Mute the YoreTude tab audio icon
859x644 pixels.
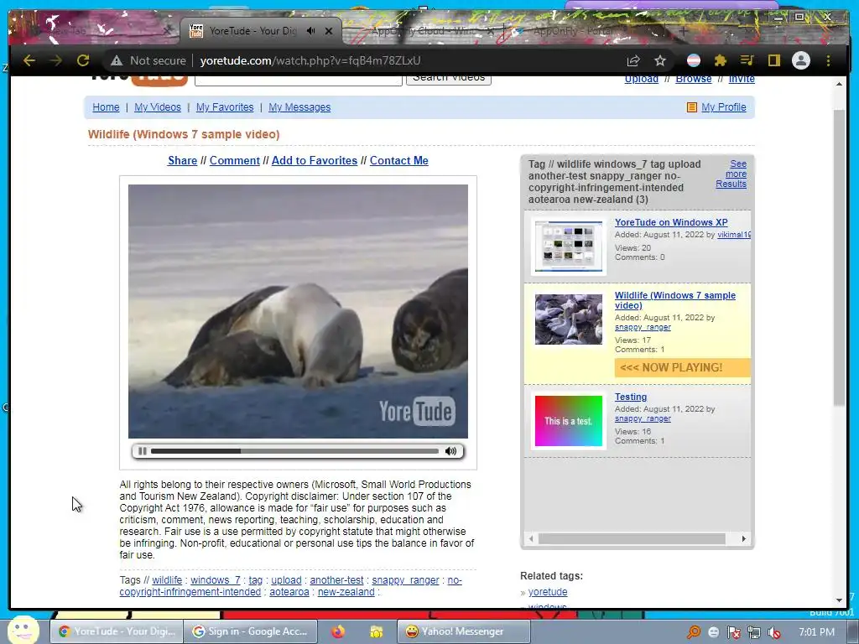(310, 31)
